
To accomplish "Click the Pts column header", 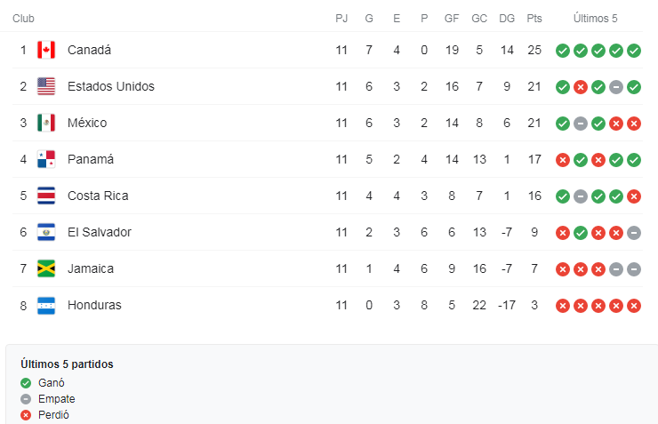I will [x=534, y=19].
